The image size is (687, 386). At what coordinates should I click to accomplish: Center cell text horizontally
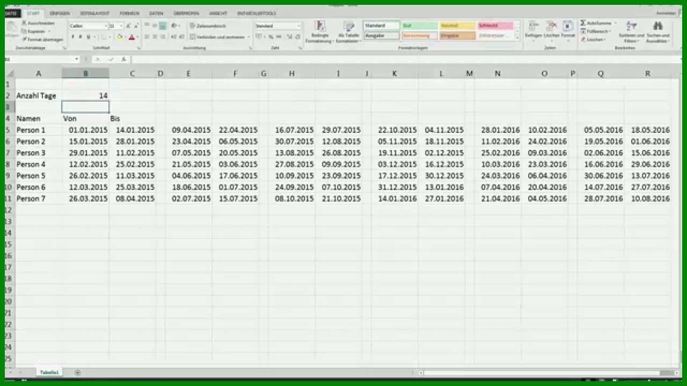[155, 37]
